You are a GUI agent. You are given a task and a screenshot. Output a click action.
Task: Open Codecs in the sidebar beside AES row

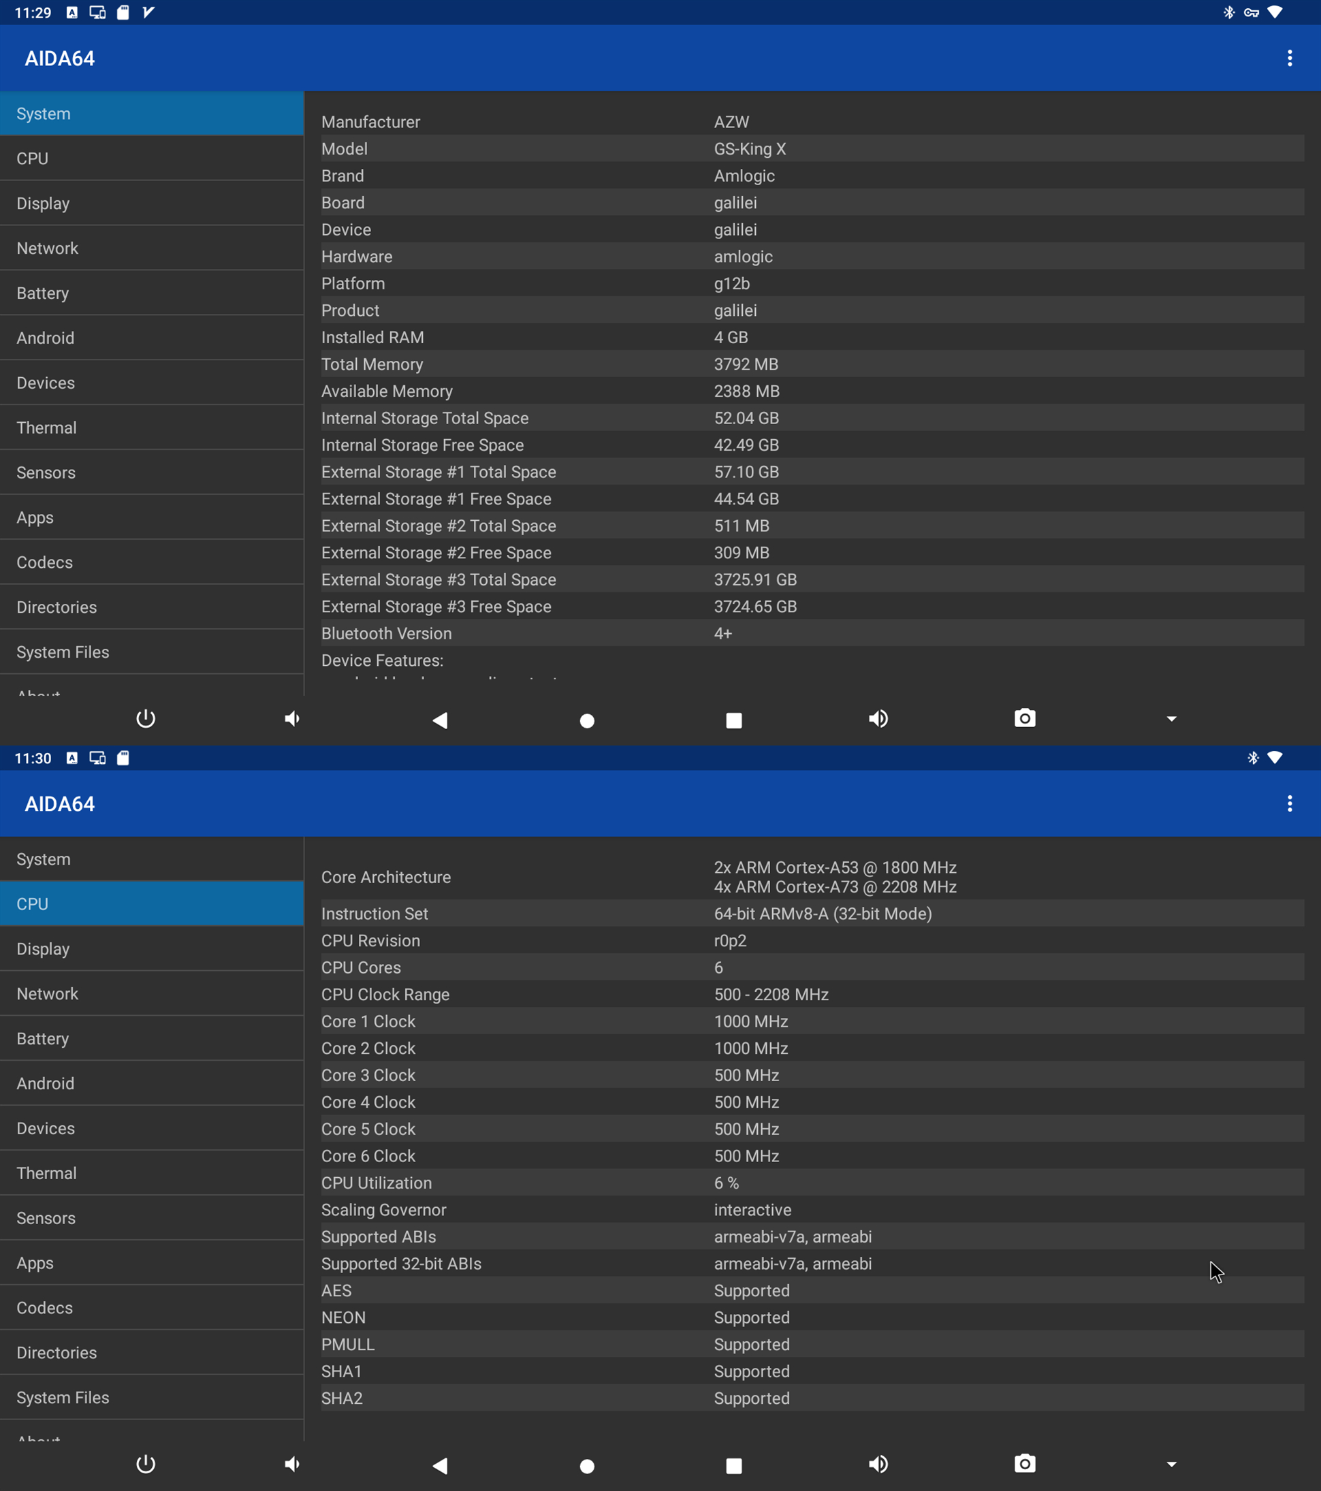point(152,1308)
